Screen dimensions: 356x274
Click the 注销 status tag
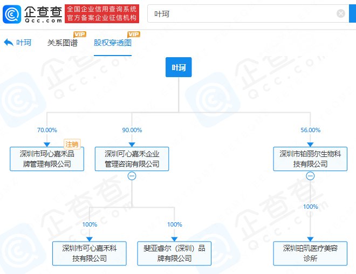pos(72,144)
